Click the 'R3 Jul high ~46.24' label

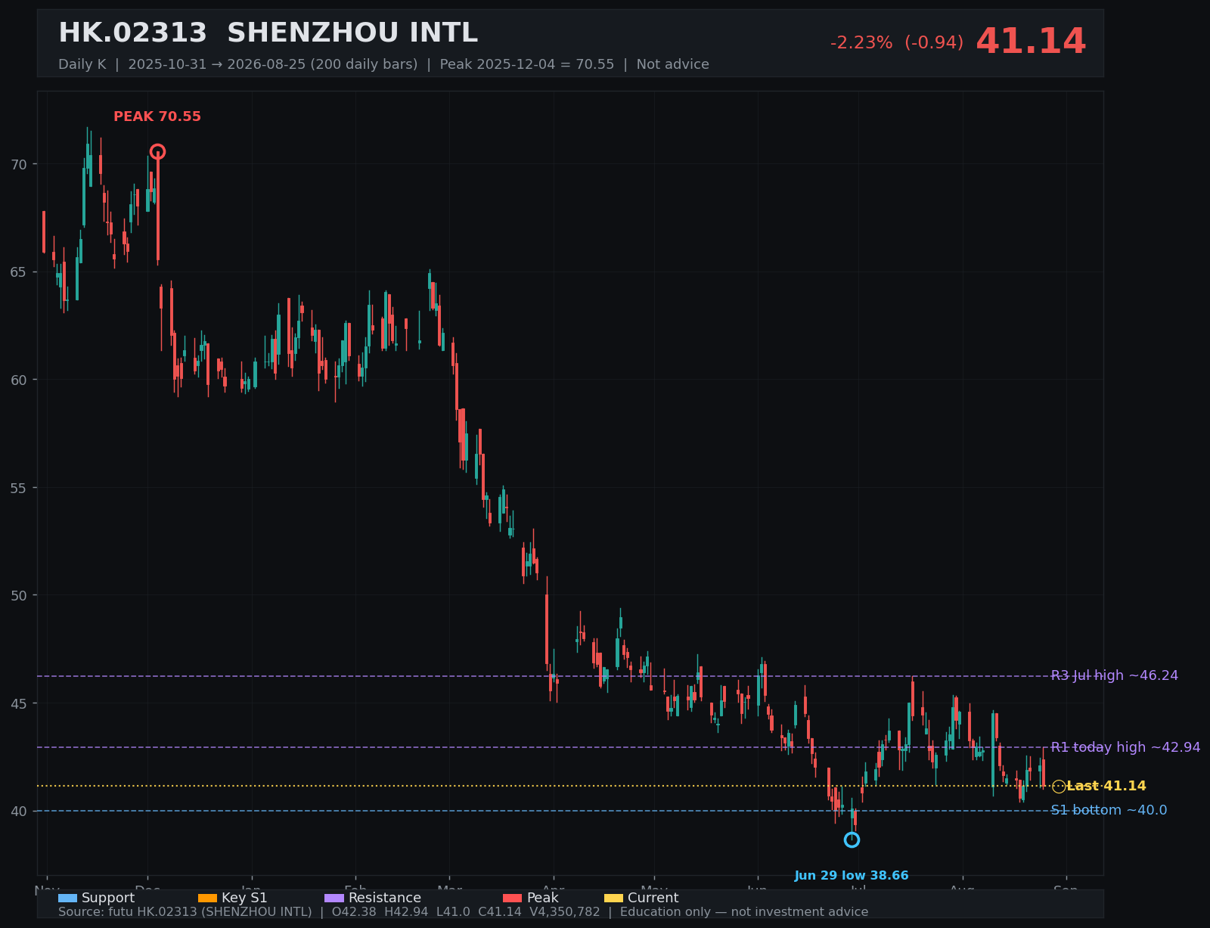coord(1115,675)
